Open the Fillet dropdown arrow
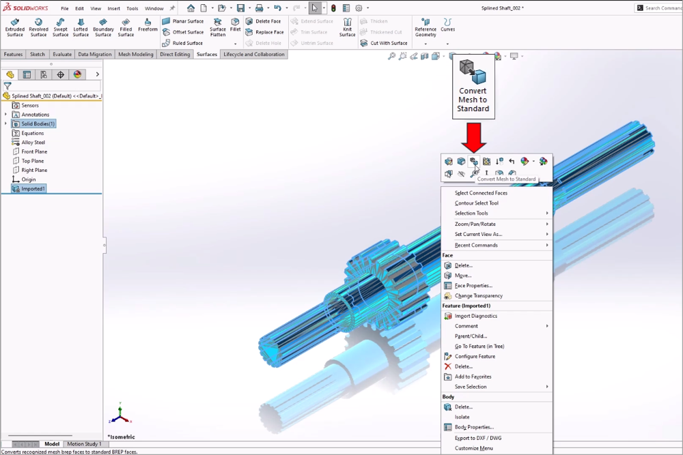 pyautogui.click(x=235, y=44)
